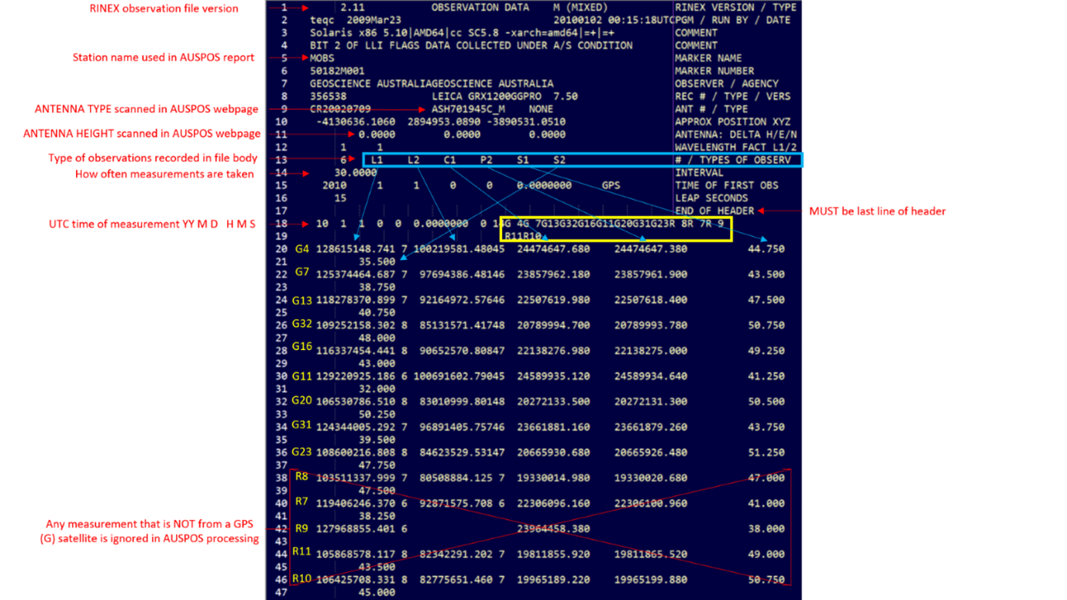
Task: Click the APPROX POSITION XYZ header label
Action: [x=731, y=122]
